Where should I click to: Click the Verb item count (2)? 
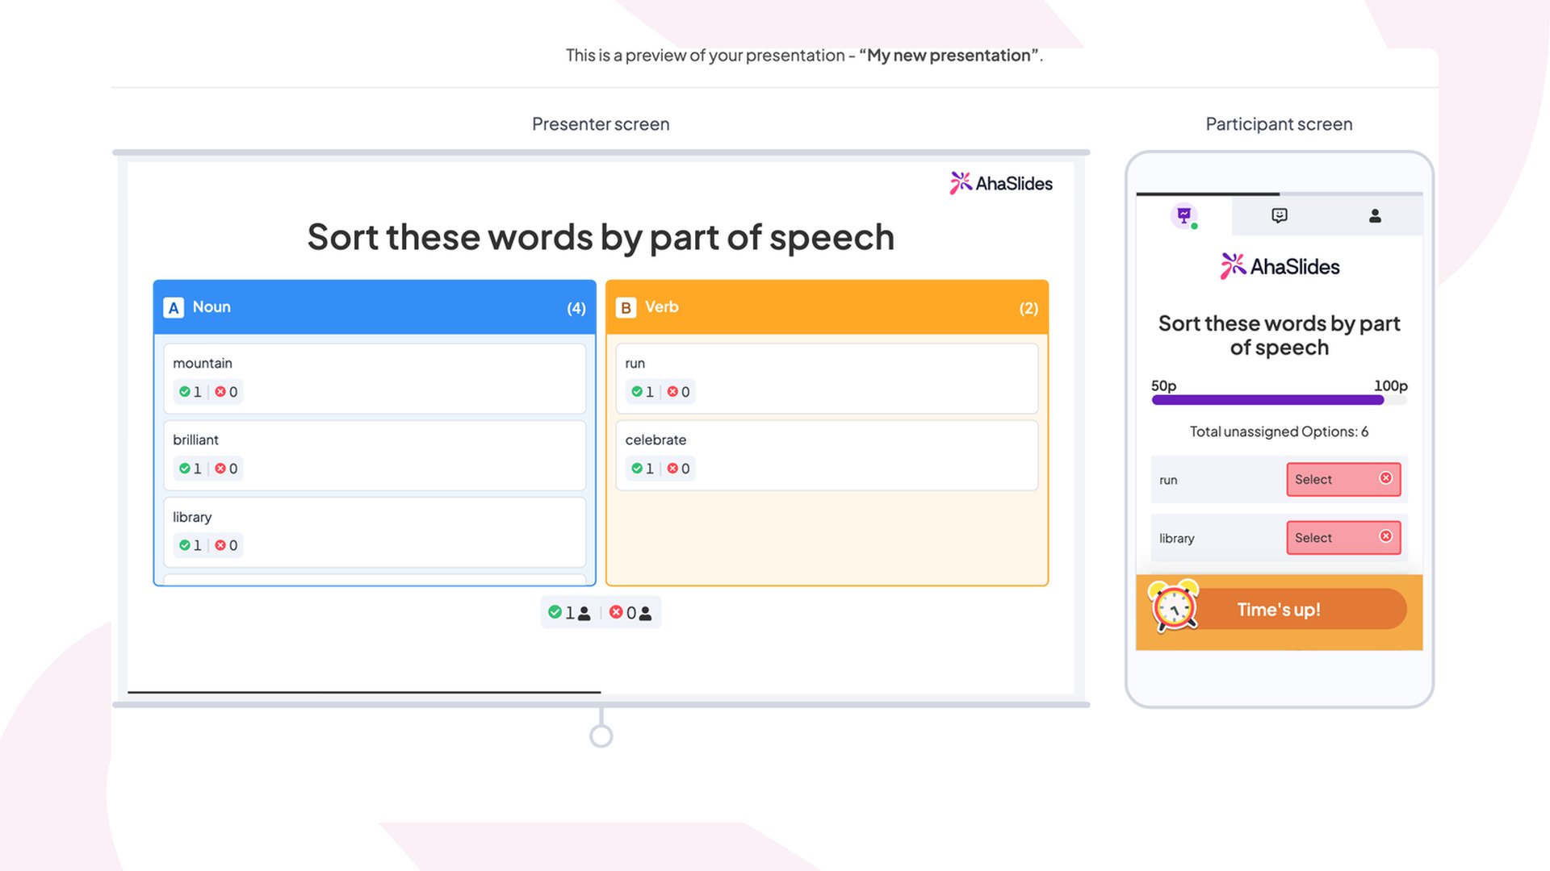[1028, 308]
